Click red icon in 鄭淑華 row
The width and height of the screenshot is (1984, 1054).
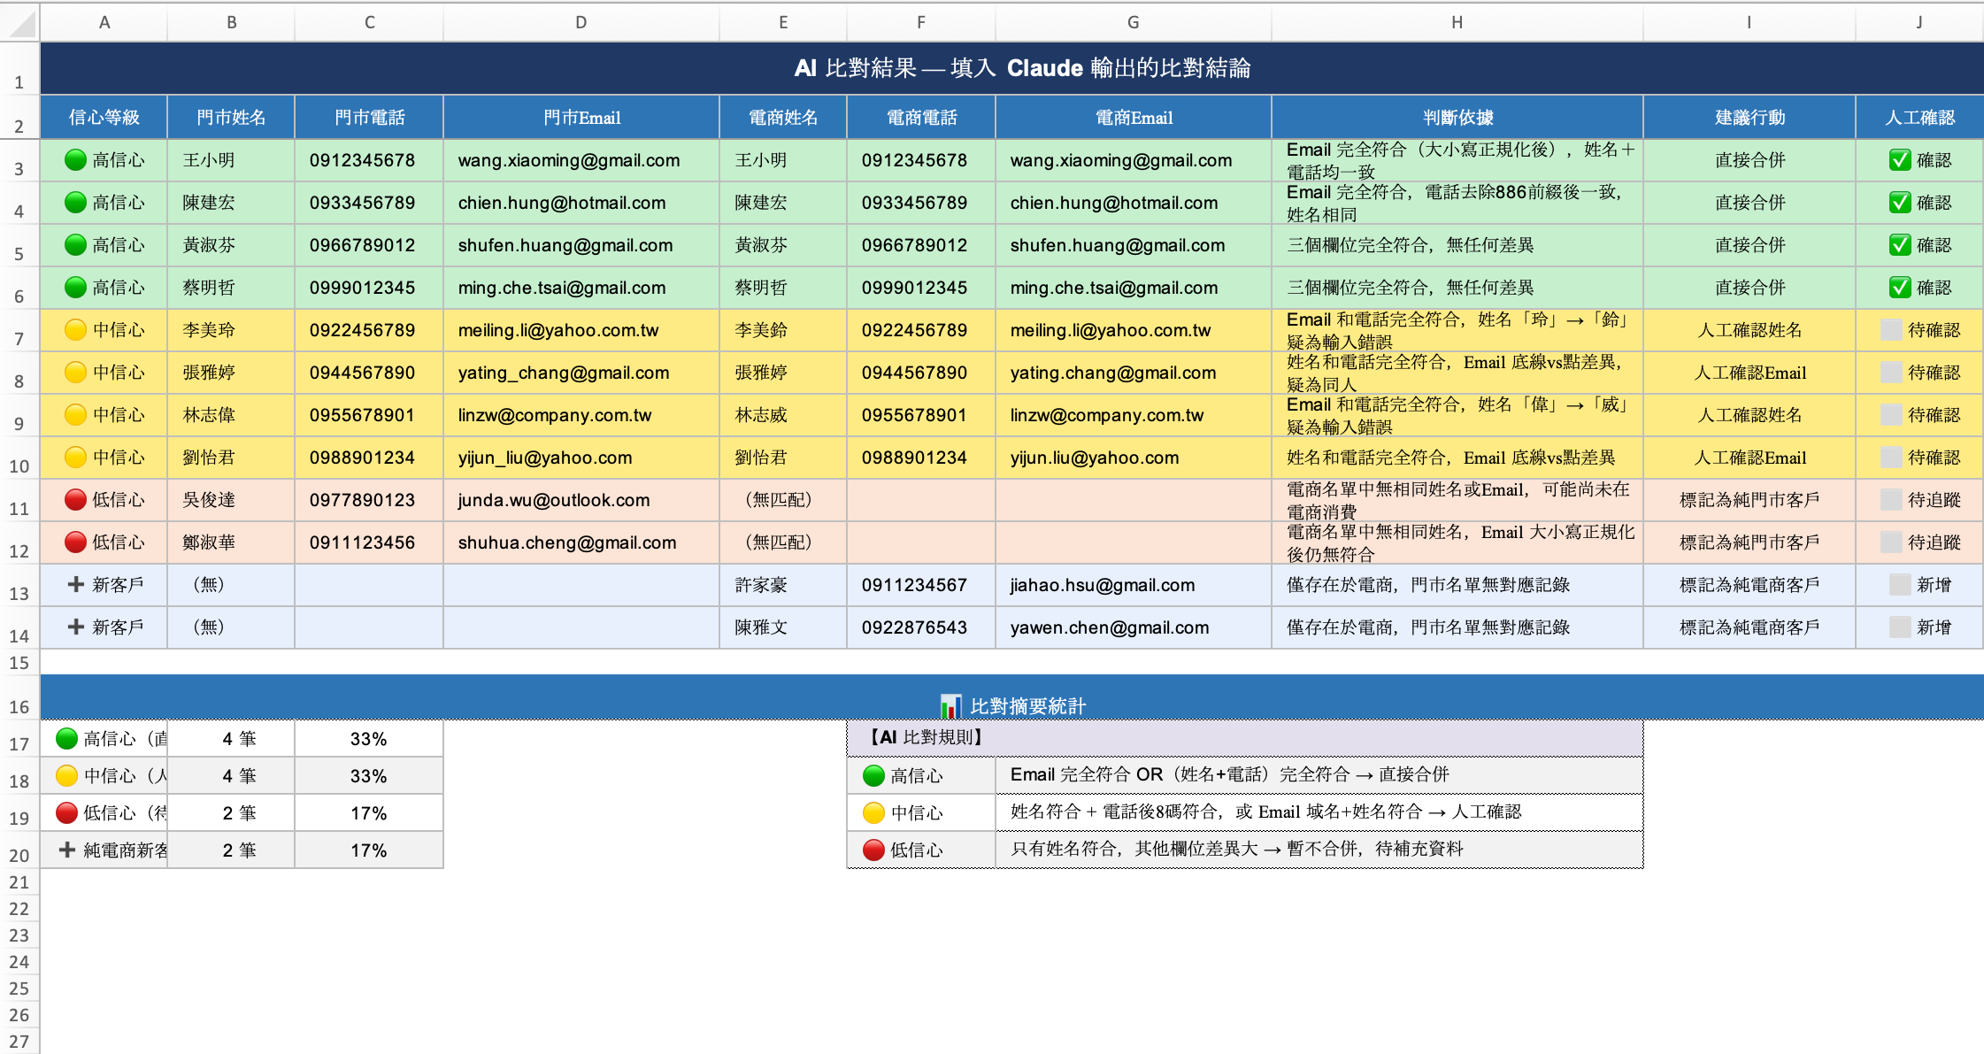tap(76, 542)
